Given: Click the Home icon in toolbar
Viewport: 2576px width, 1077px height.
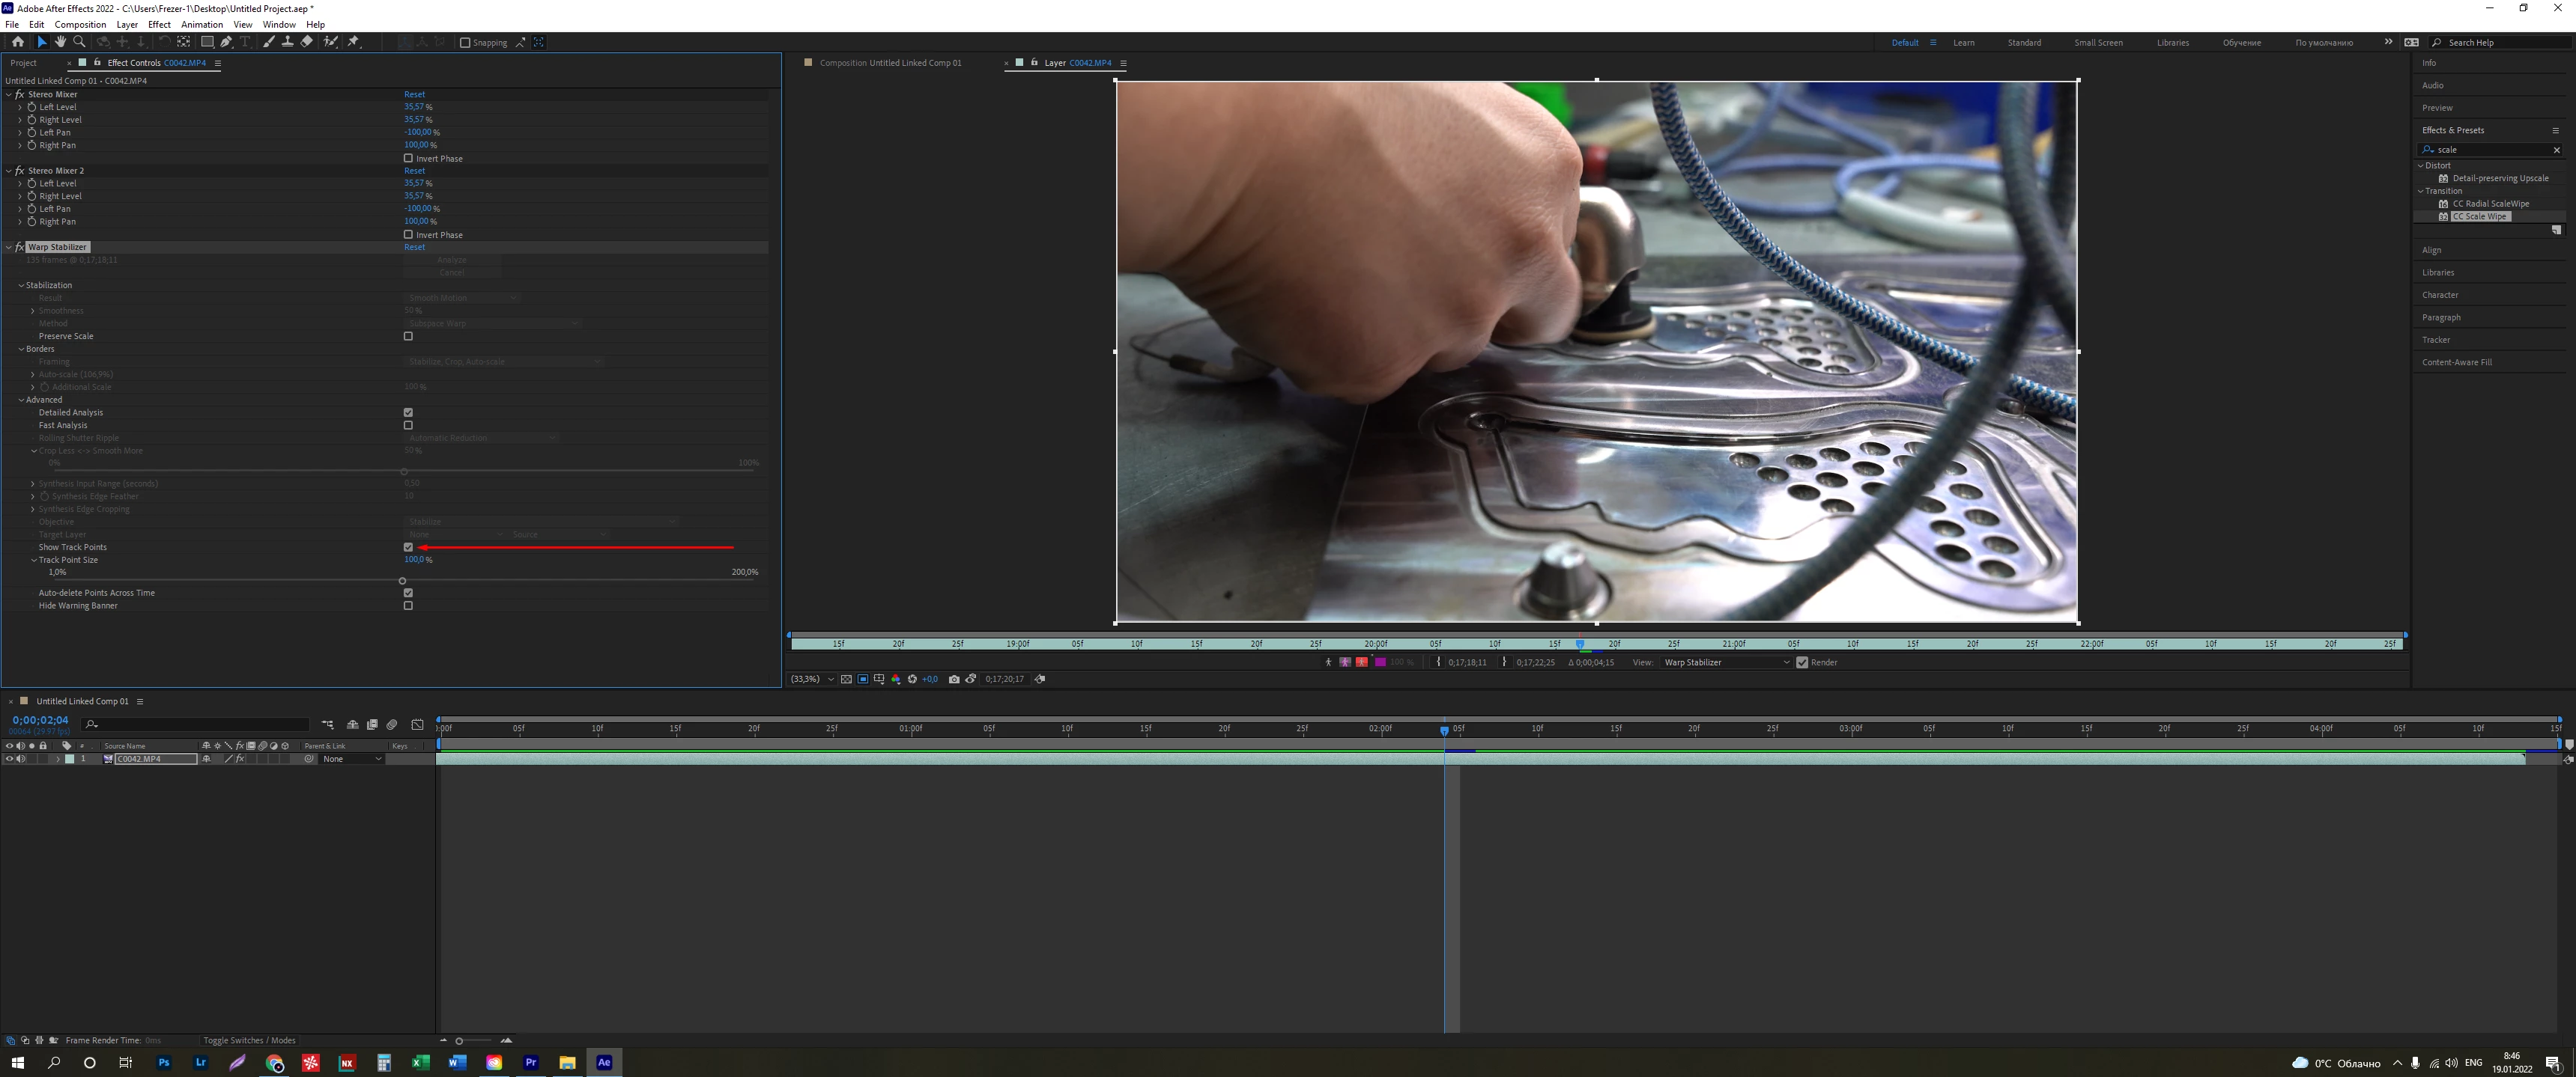Looking at the screenshot, I should (x=17, y=42).
